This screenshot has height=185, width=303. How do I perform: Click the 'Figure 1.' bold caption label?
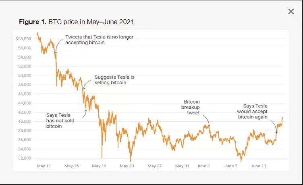(33, 22)
